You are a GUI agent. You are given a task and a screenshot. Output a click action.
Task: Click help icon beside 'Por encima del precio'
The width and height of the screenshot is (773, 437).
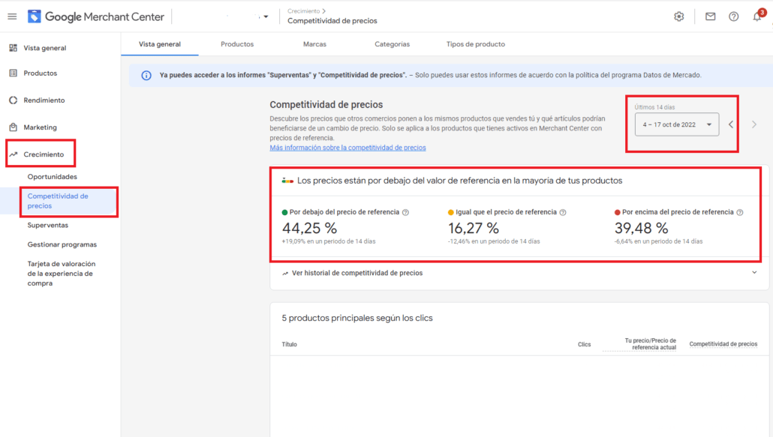point(740,212)
